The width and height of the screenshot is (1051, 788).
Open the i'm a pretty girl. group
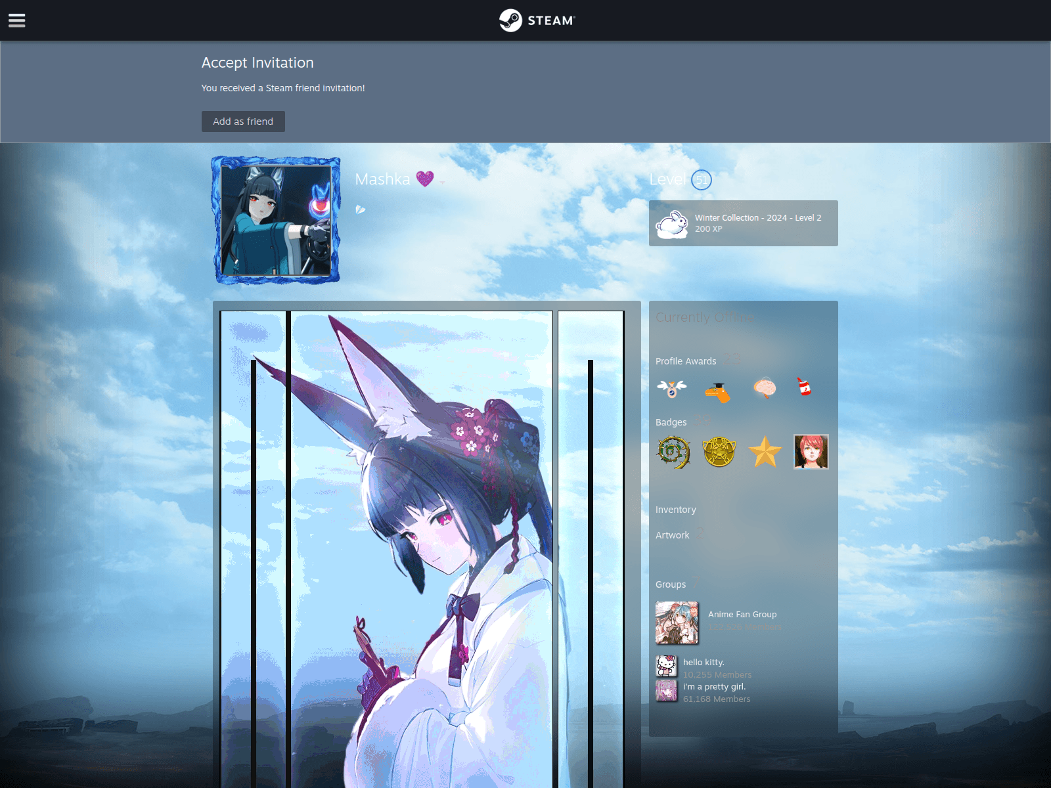714,687
